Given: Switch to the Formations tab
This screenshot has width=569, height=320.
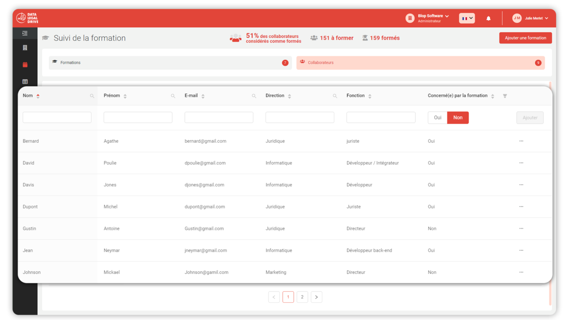Looking at the screenshot, I should click(x=170, y=63).
